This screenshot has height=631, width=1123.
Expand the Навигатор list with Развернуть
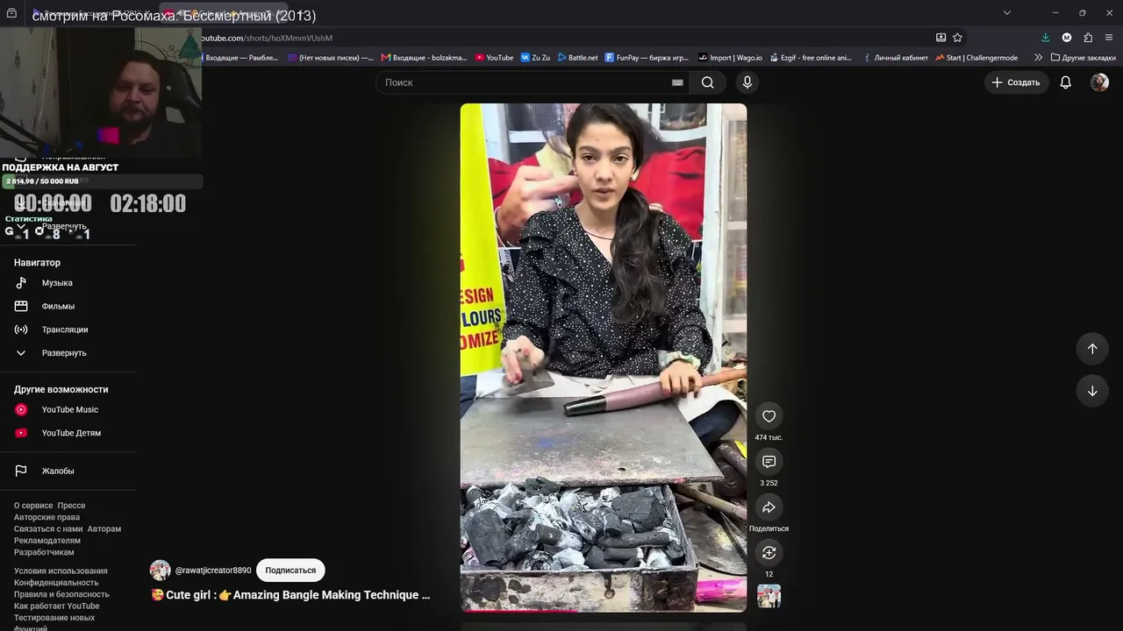(64, 353)
